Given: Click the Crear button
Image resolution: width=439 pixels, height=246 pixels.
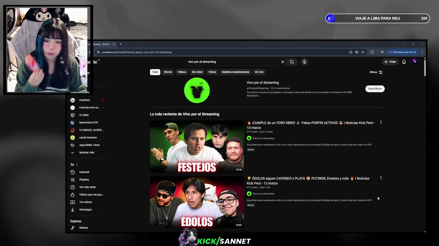Looking at the screenshot, I should point(390,62).
